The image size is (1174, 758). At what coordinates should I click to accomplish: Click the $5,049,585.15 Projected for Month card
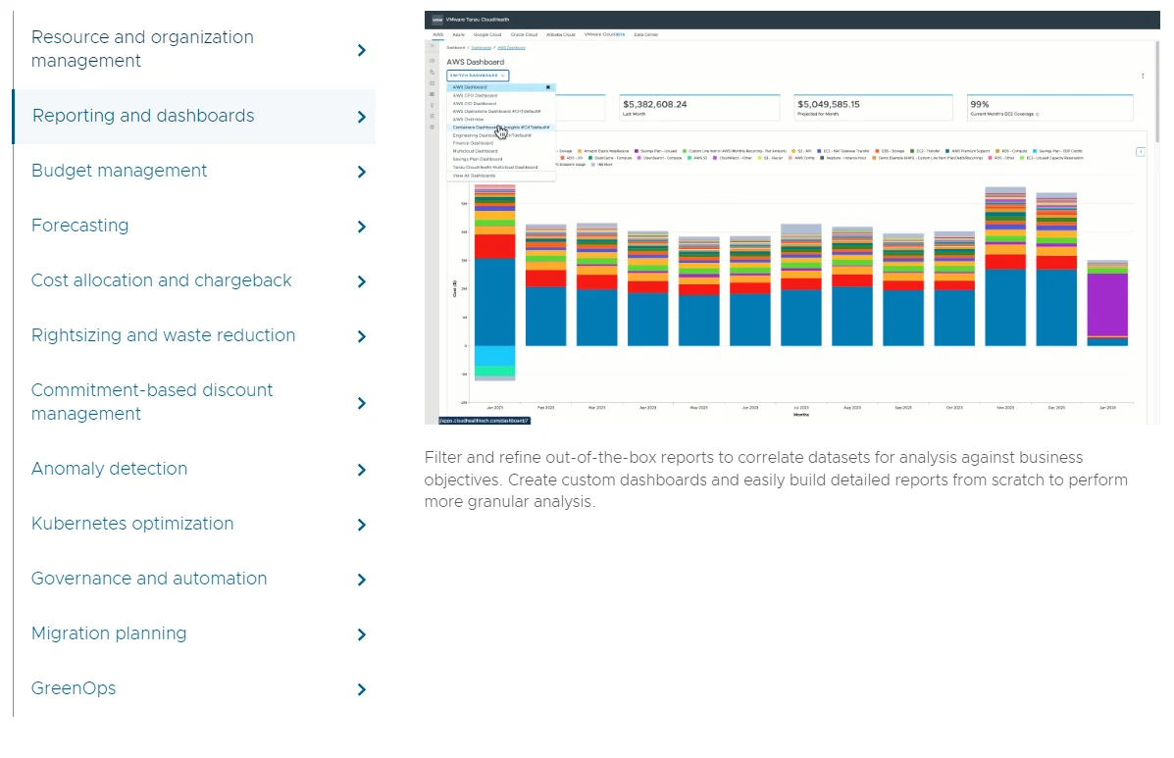(873, 108)
